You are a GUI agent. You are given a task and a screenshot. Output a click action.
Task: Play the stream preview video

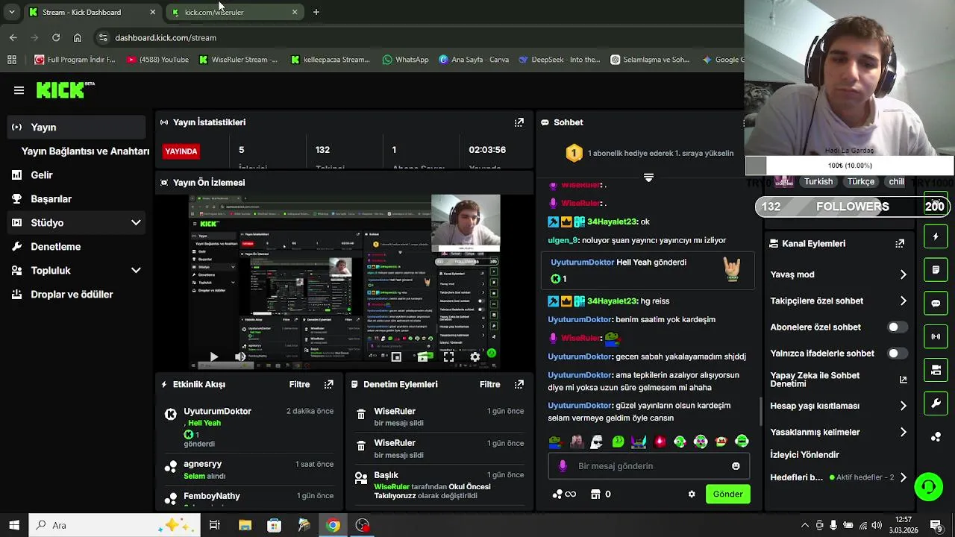(x=213, y=357)
